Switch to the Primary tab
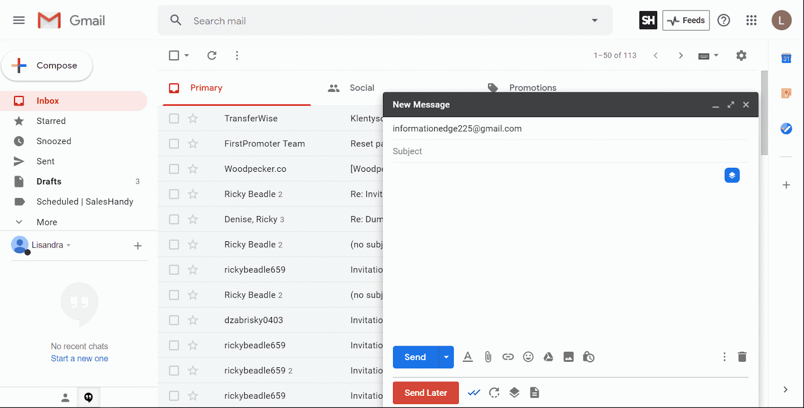 pyautogui.click(x=237, y=88)
